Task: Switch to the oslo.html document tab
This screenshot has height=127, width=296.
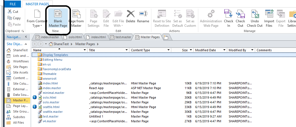Action: click(x=73, y=37)
